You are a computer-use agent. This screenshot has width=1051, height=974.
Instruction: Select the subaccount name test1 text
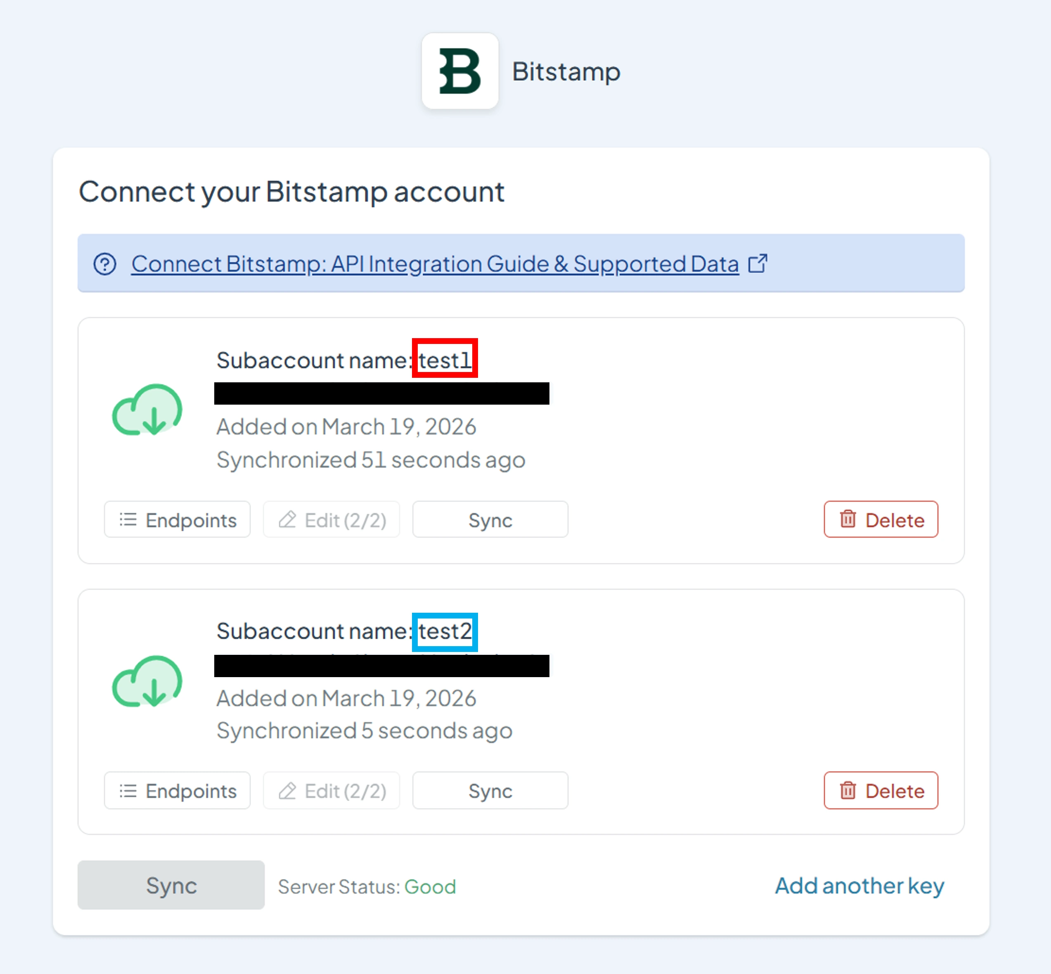pos(445,360)
